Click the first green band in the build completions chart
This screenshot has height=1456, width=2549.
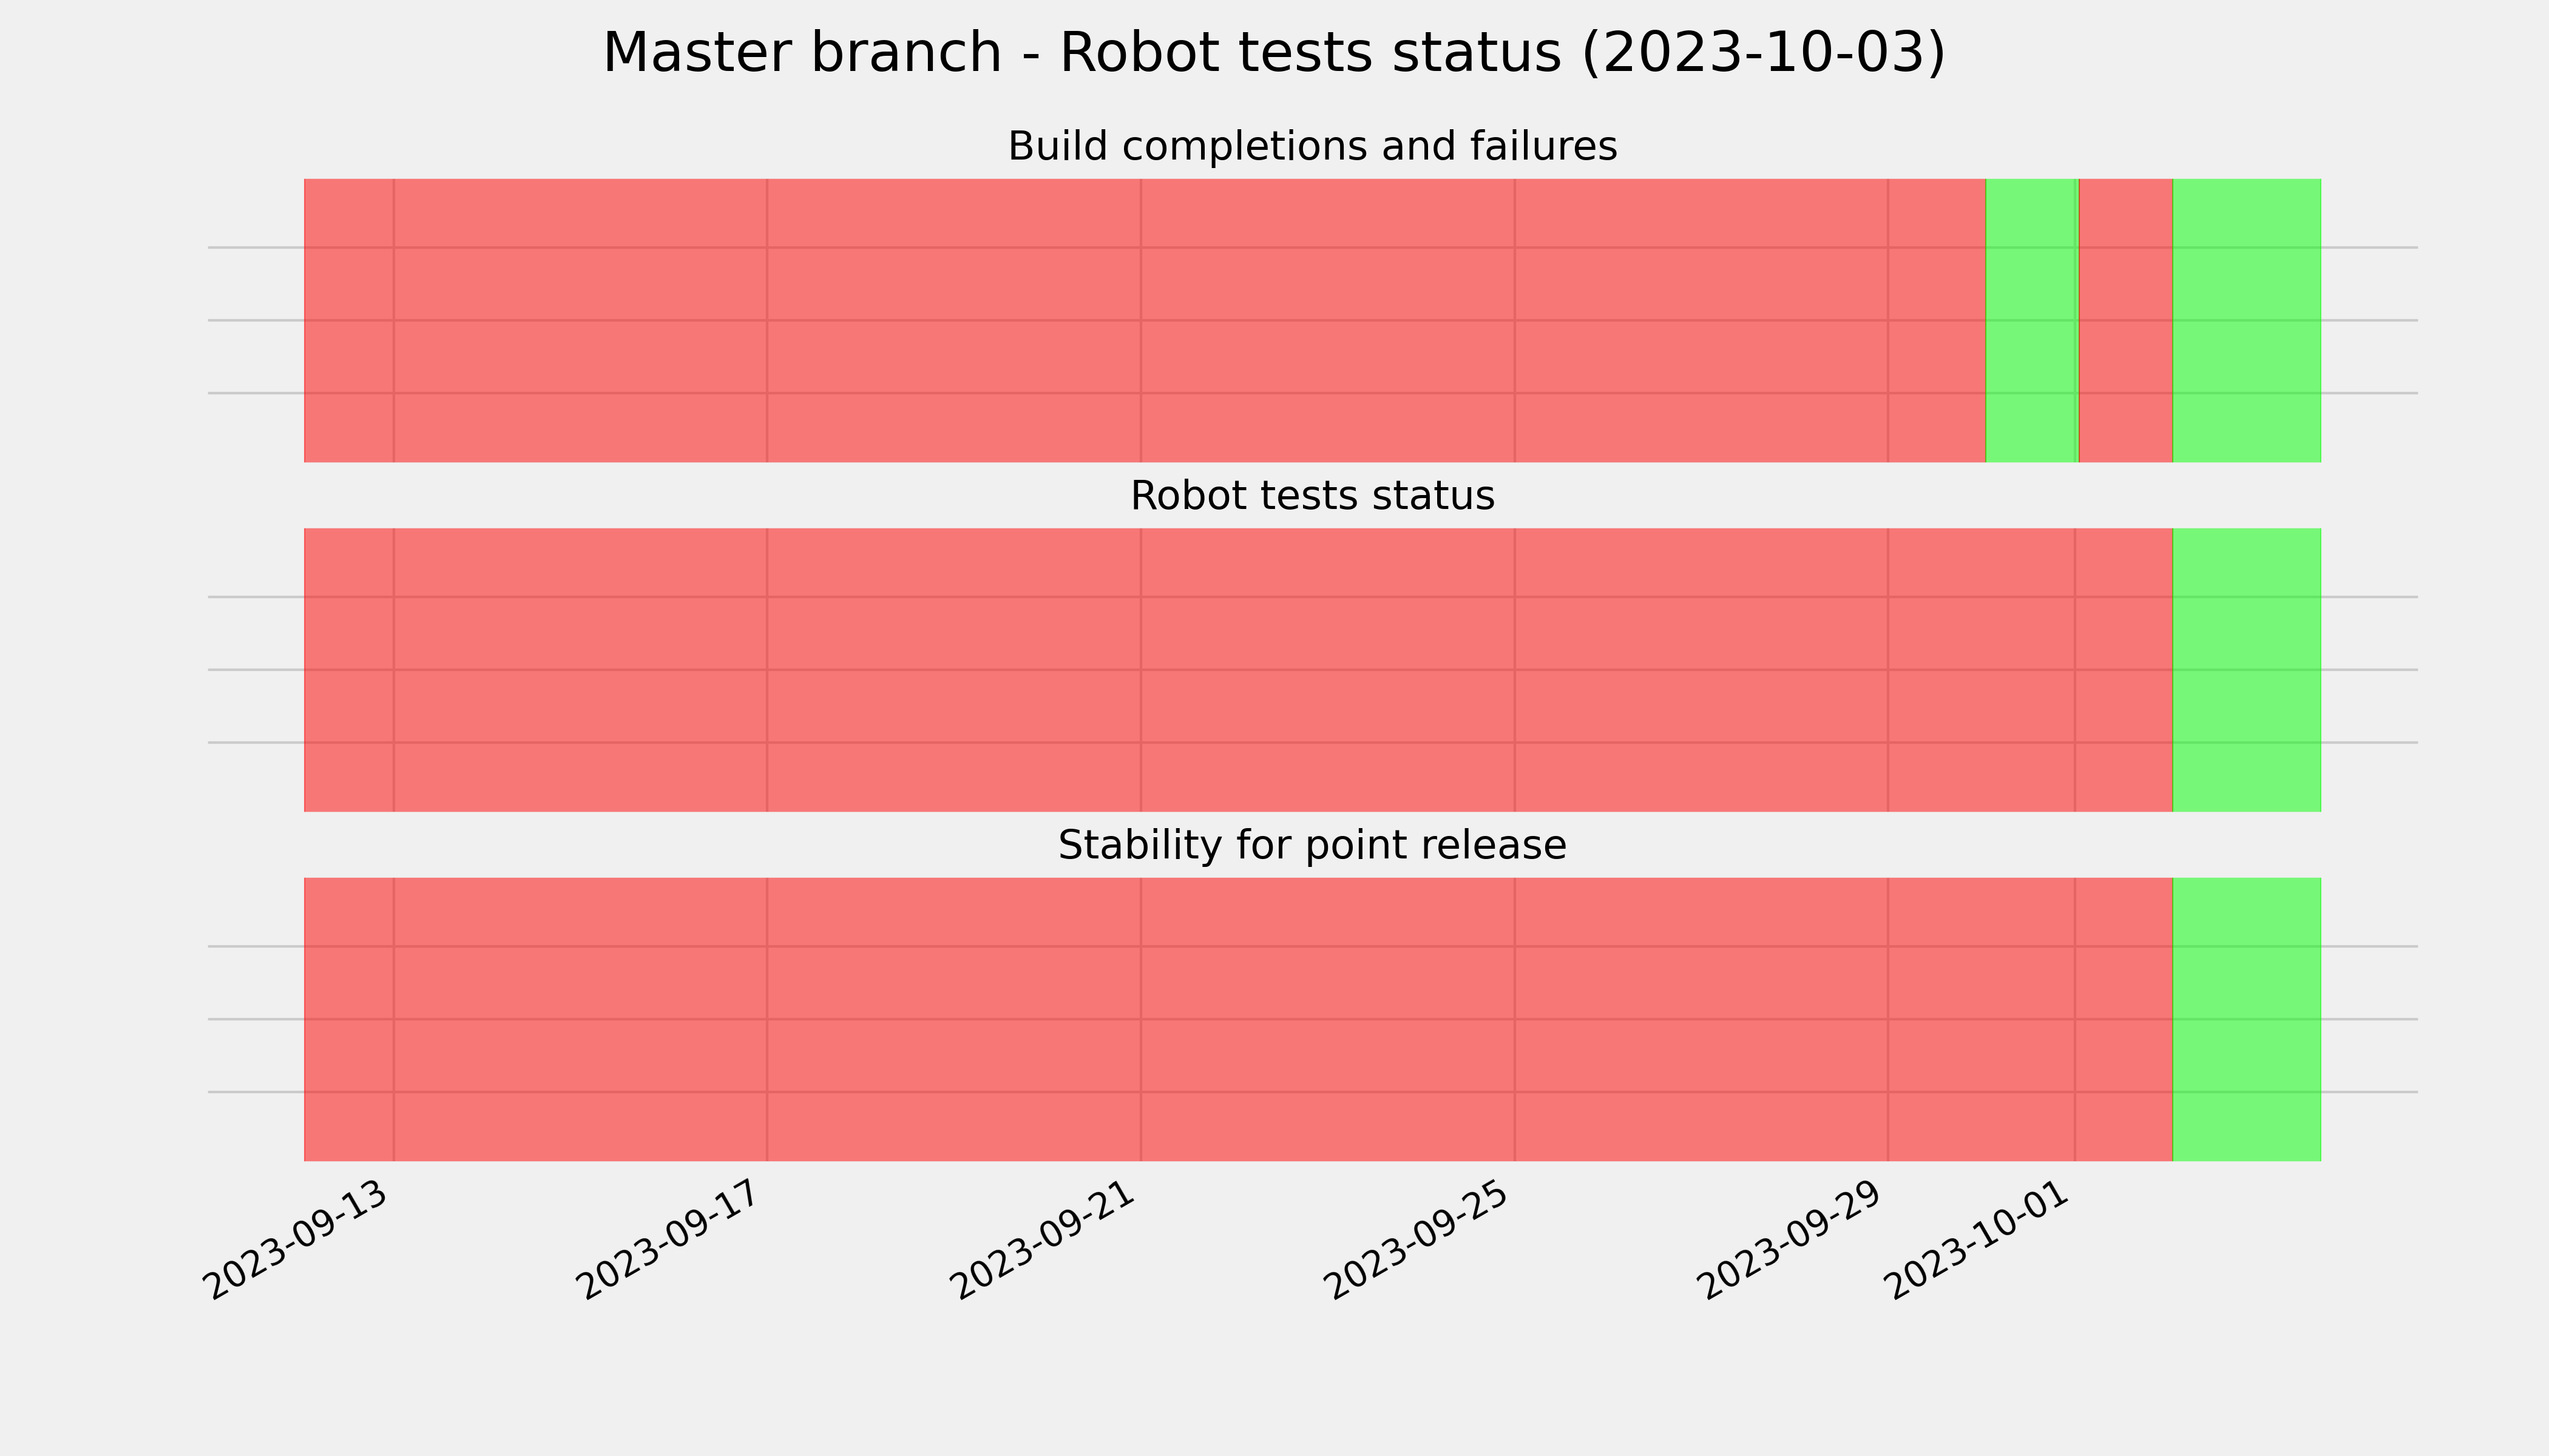coord(2032,320)
